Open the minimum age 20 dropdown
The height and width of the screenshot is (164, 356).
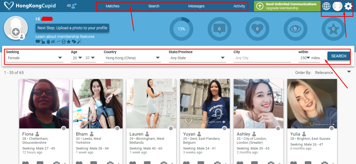(x=77, y=58)
